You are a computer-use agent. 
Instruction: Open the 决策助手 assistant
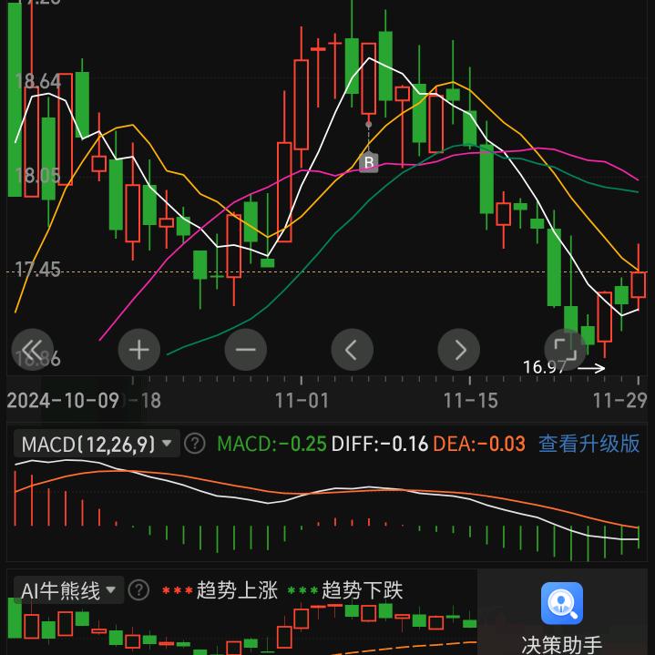pyautogui.click(x=562, y=617)
